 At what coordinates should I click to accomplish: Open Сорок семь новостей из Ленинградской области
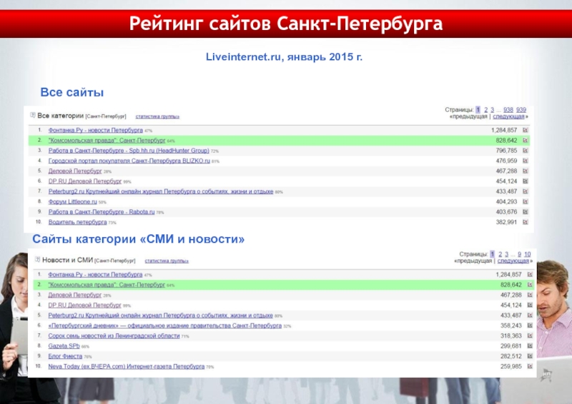(x=114, y=335)
